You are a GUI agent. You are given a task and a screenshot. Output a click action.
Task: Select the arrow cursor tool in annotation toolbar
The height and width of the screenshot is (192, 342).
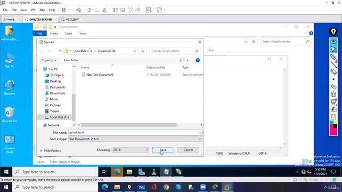333,49
